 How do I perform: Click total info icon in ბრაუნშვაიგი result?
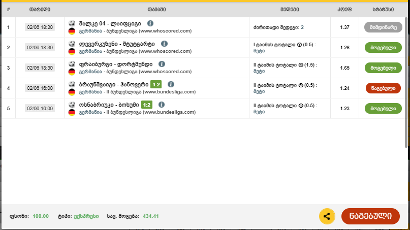(301, 85)
